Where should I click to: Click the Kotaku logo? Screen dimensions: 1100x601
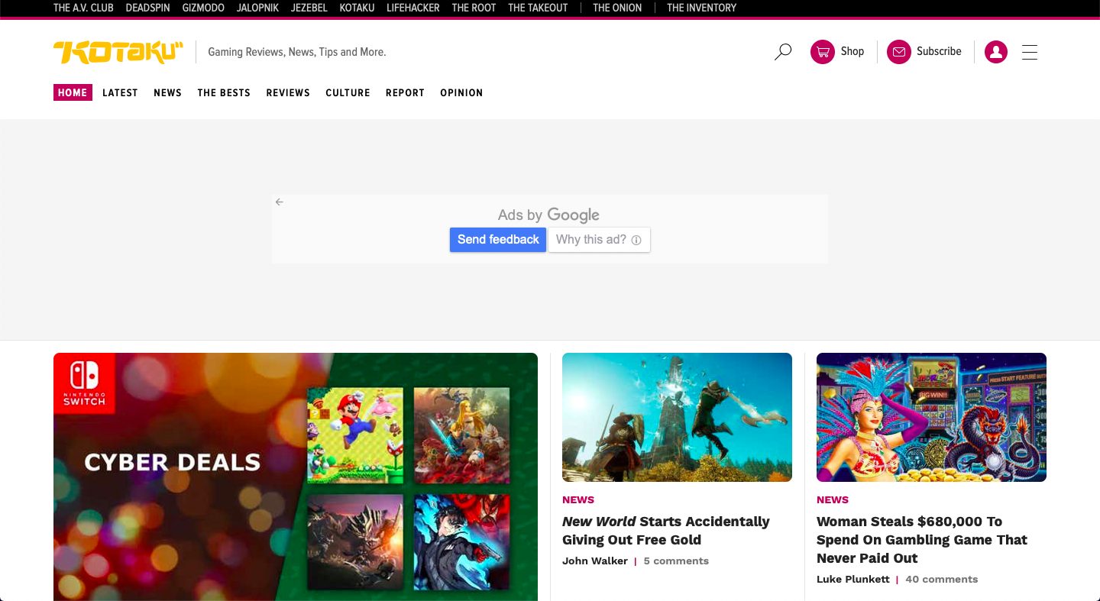click(x=118, y=52)
